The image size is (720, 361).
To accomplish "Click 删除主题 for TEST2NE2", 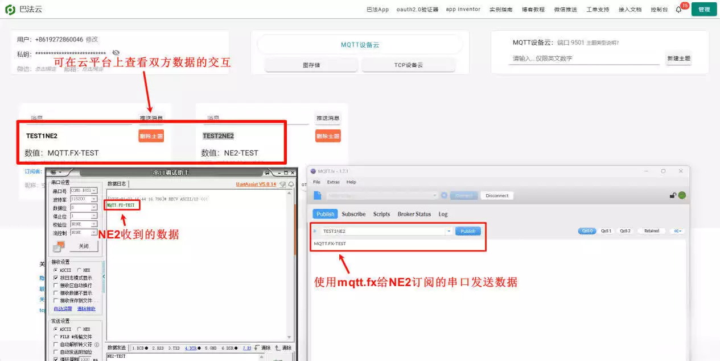I will click(328, 136).
